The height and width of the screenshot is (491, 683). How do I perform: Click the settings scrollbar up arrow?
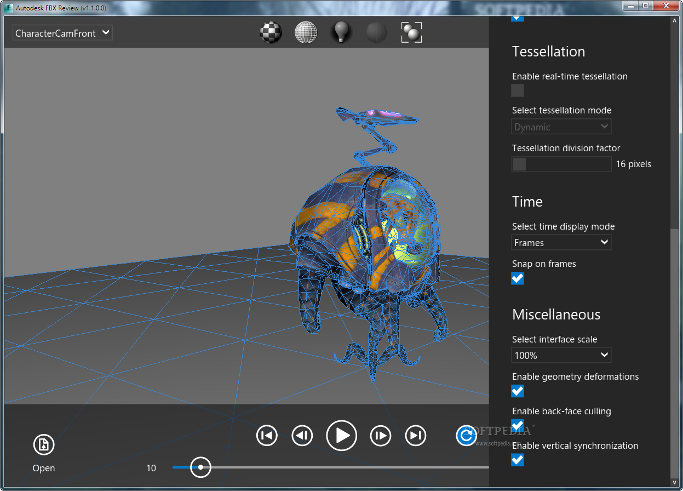pos(674,21)
